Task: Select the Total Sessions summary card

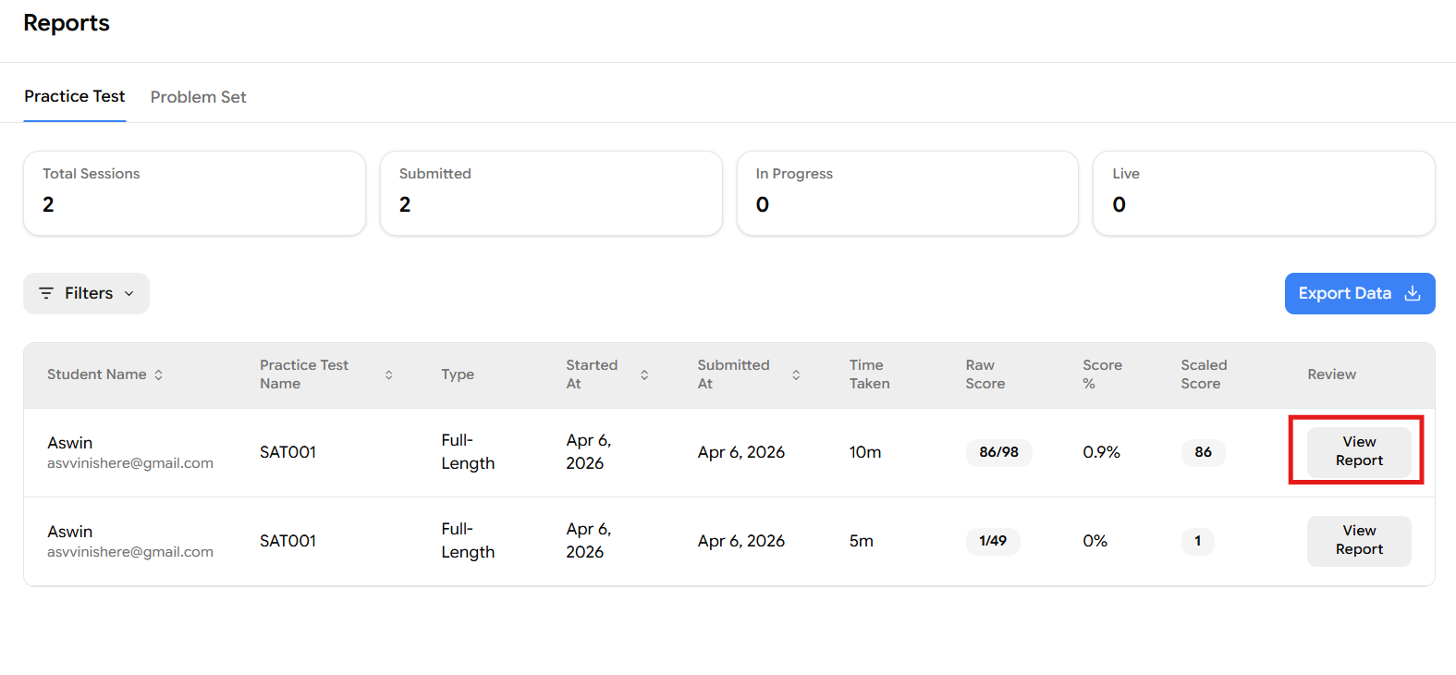Action: [194, 193]
